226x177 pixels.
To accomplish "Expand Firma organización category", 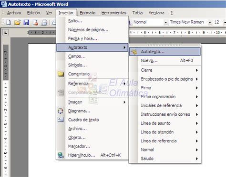I will (165, 97).
